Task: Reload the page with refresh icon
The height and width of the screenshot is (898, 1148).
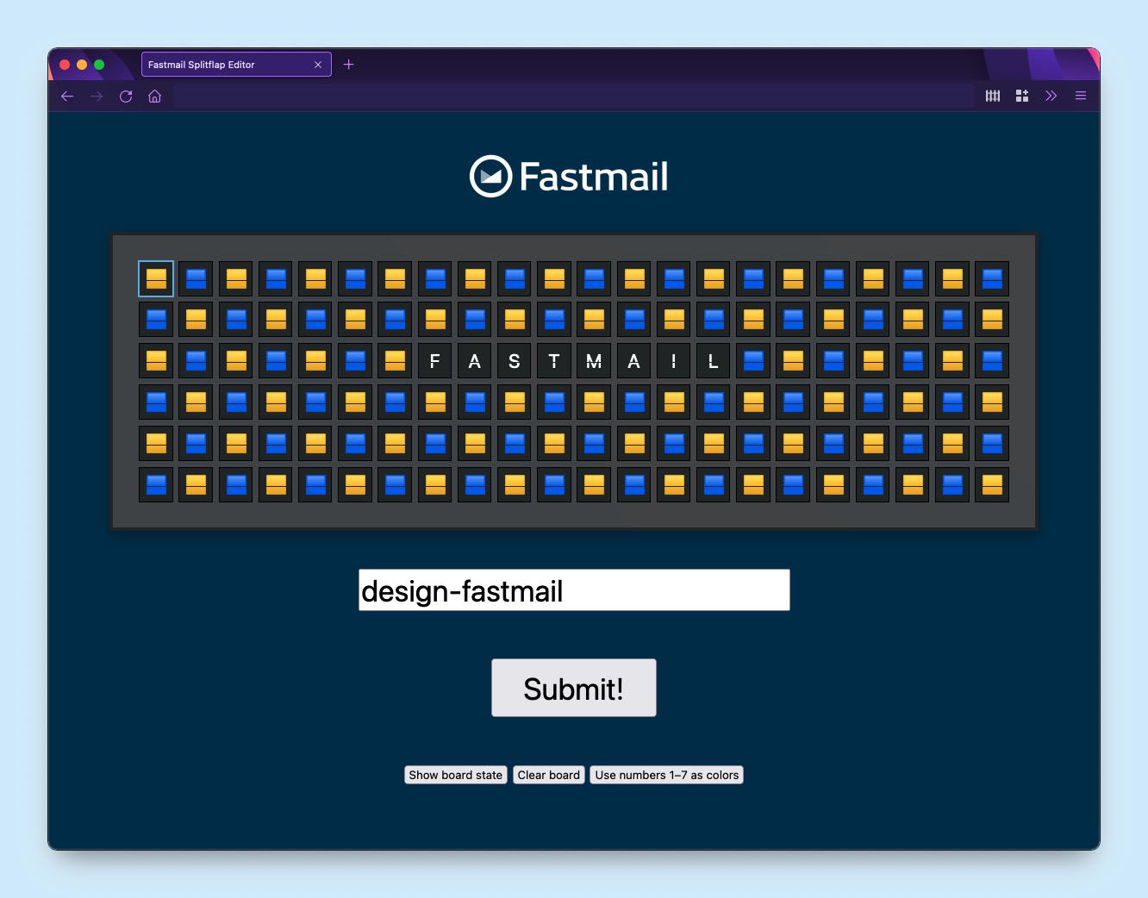Action: tap(126, 97)
